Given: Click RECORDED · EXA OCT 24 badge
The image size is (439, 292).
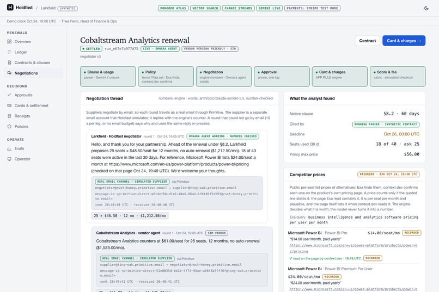Looking at the screenshot, I should click(388, 175).
